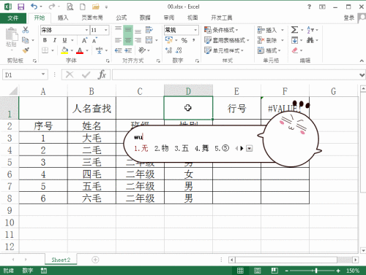The width and height of the screenshot is (366, 275).
Task: Save the workbook with the floppy disk icon
Action: 21,7
